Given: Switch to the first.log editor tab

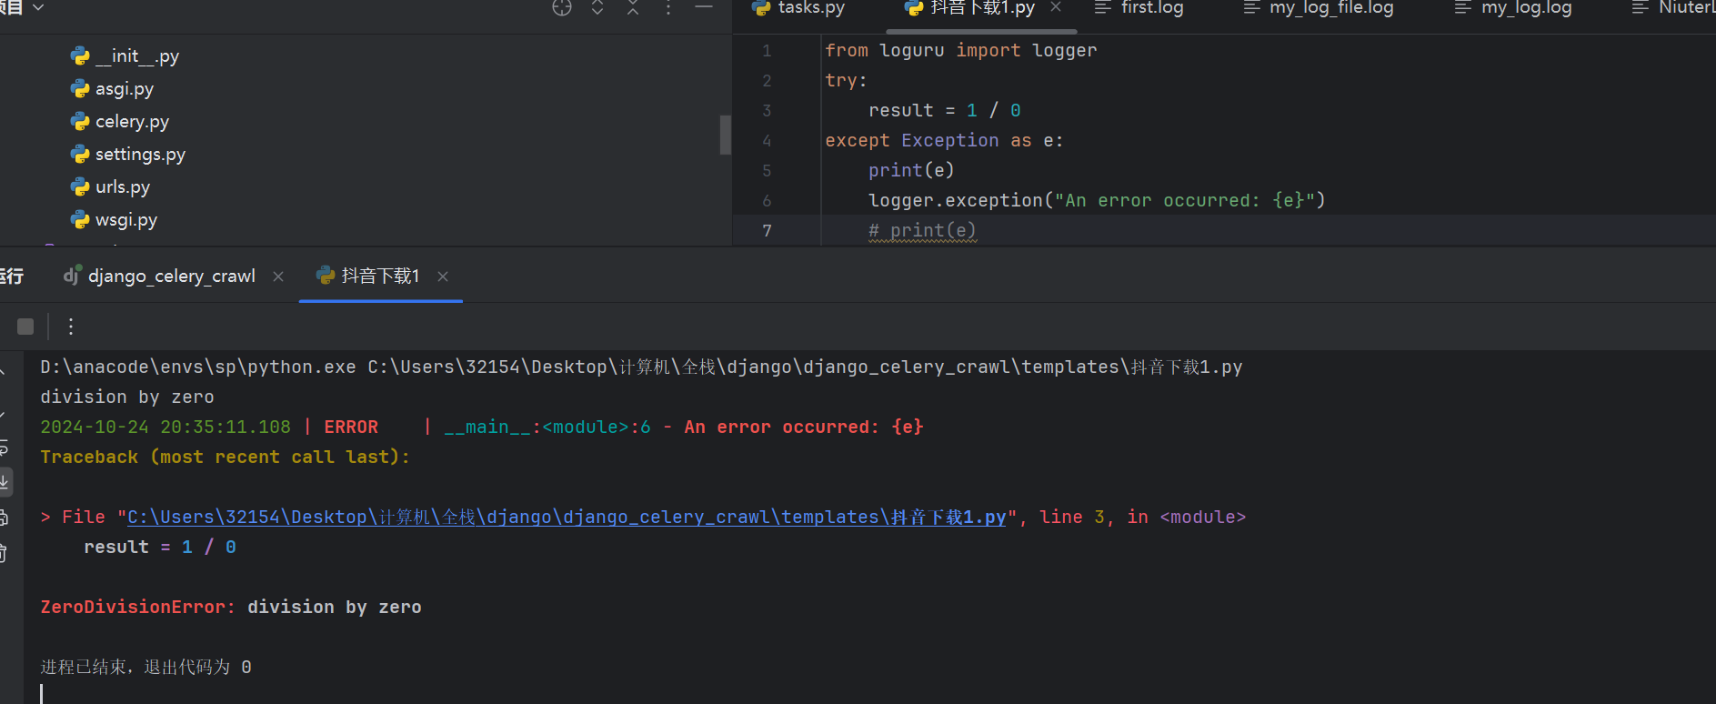Looking at the screenshot, I should coord(1139,8).
